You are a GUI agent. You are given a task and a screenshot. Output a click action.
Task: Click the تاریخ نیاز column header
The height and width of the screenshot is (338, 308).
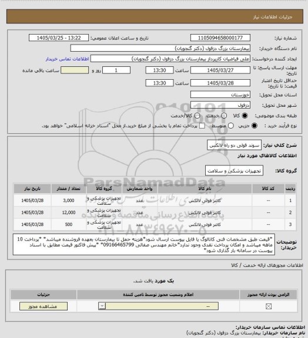32,189
